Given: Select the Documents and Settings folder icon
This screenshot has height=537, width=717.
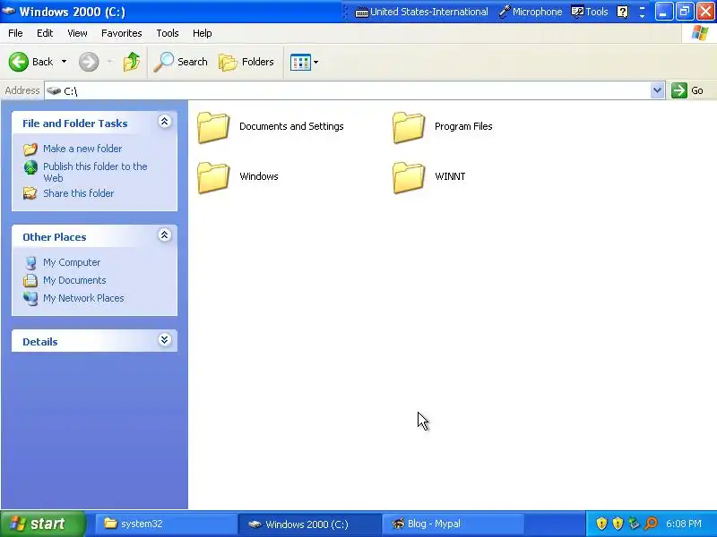Looking at the screenshot, I should tap(213, 127).
